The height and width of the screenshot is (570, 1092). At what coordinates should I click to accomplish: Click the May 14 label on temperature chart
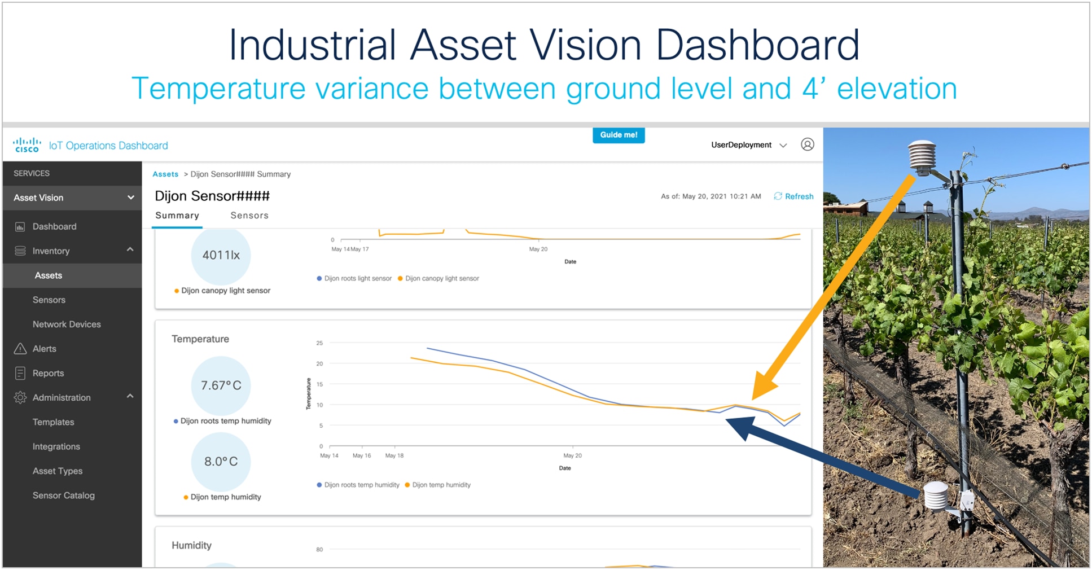click(329, 455)
